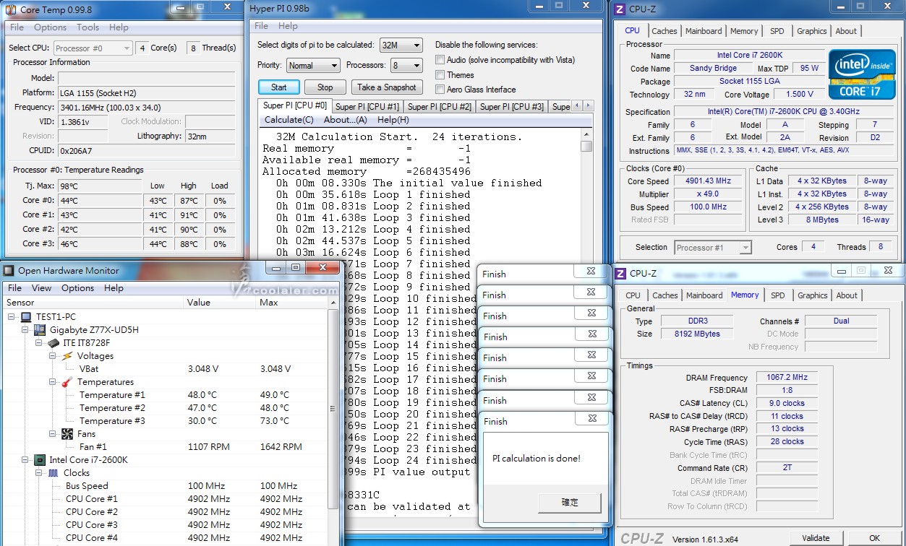Screen dimensions: 906x546
Task: Click the Gigabyte Z77X-UD5H motherboard icon
Action: click(40, 330)
